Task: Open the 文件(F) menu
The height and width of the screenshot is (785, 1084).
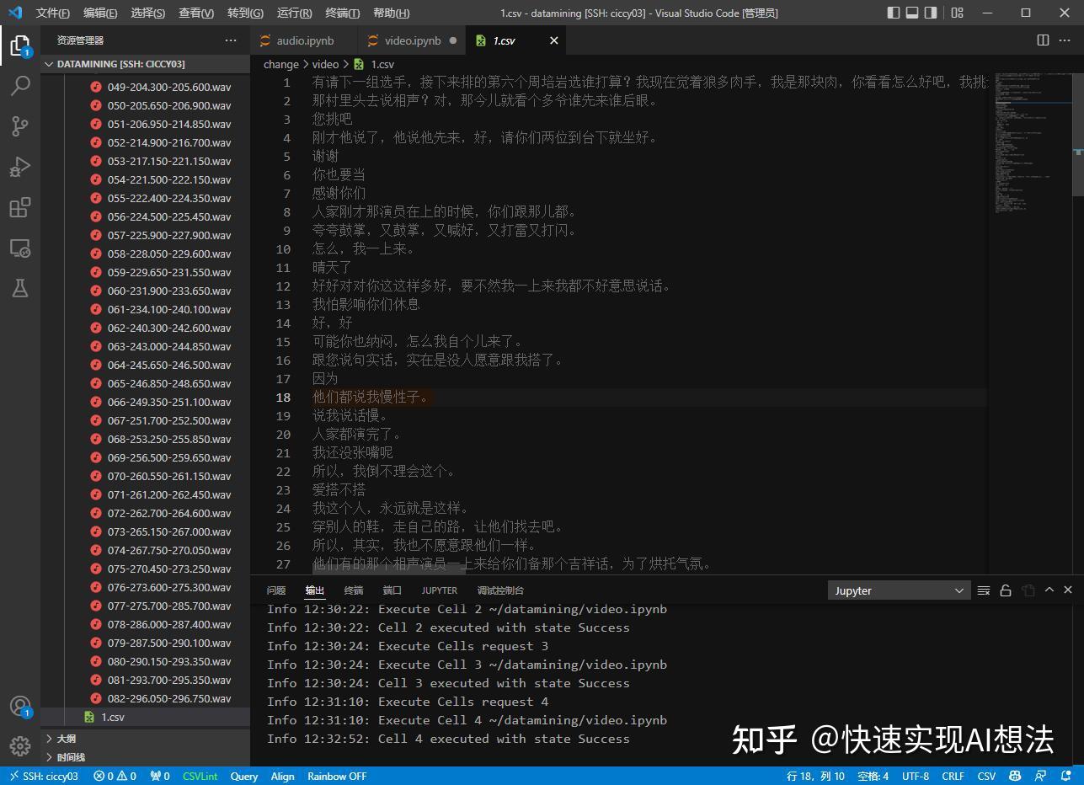Action: tap(53, 13)
